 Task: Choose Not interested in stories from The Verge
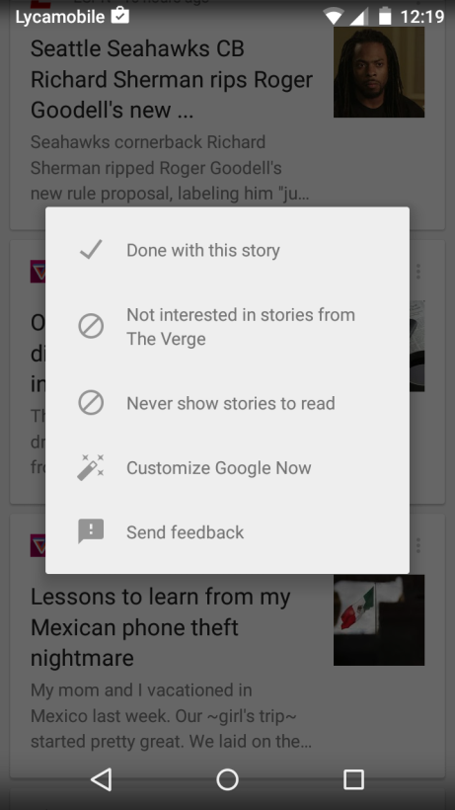coord(227,327)
